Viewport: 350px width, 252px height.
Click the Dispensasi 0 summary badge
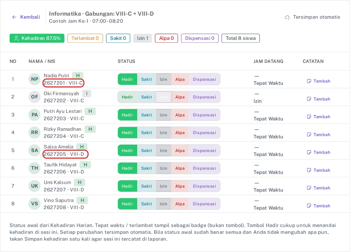[x=200, y=38]
